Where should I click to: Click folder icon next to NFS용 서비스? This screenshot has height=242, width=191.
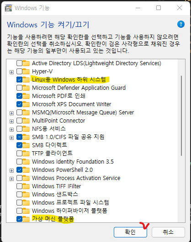[x=26, y=129]
